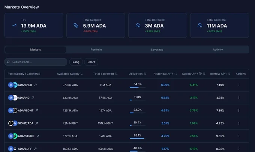Click the 54.8% utilization bar
This screenshot has width=255, height=152.
(138, 87)
